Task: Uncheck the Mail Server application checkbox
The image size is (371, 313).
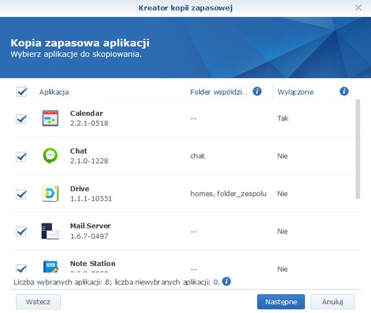Action: click(21, 232)
